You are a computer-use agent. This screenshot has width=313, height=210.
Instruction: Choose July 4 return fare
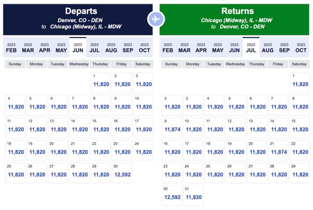pyautogui.click(x=215, y=105)
